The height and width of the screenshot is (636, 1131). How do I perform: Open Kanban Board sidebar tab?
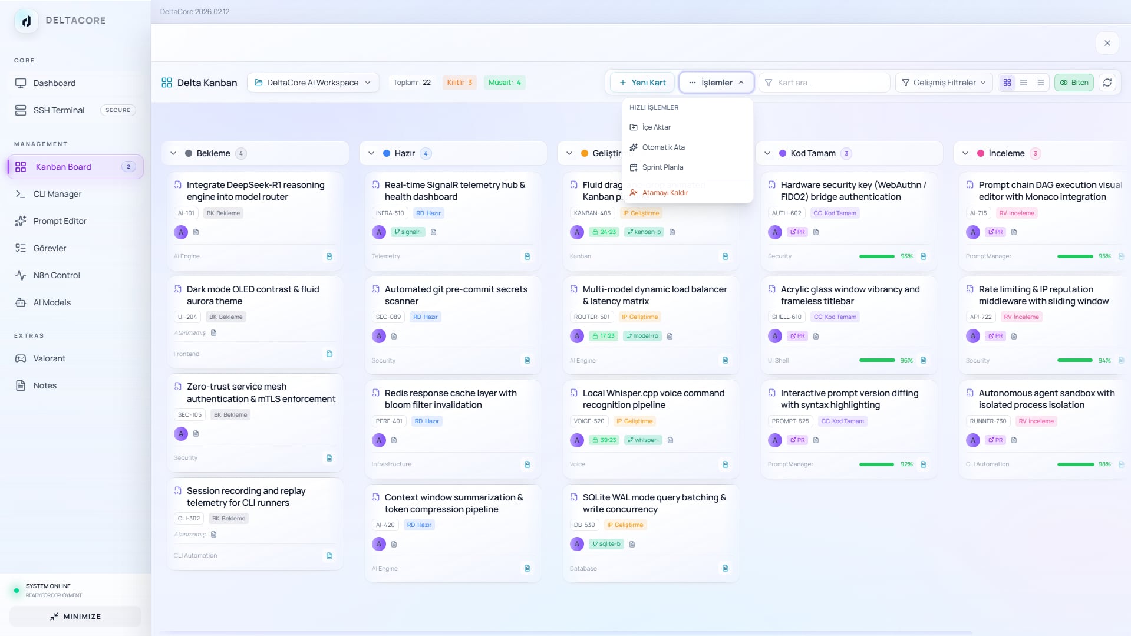75,167
